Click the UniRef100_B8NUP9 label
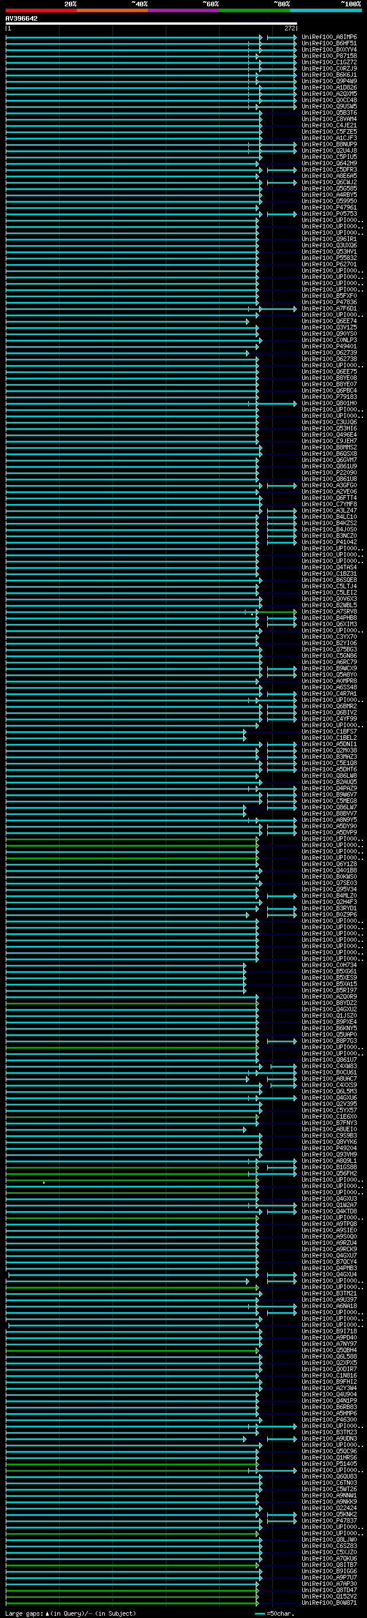This screenshot has height=1618, width=367. click(329, 145)
